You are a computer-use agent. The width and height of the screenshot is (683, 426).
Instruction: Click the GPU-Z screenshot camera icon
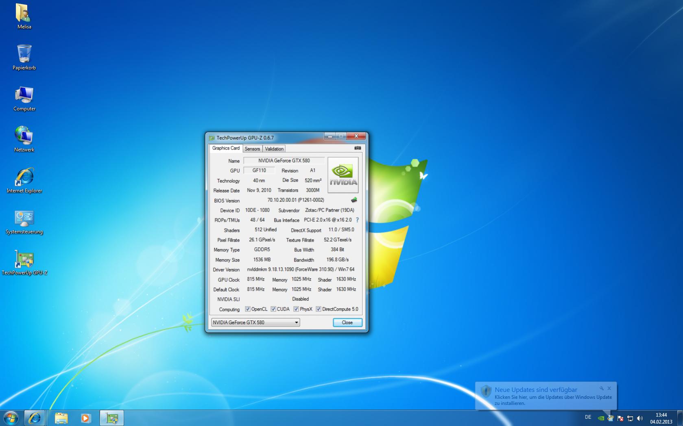pos(358,148)
